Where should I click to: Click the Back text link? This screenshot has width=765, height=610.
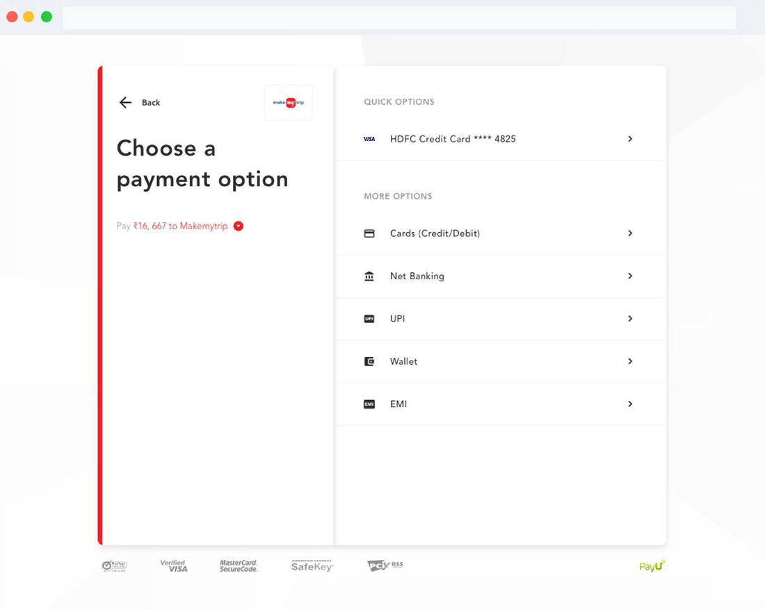pyautogui.click(x=151, y=103)
